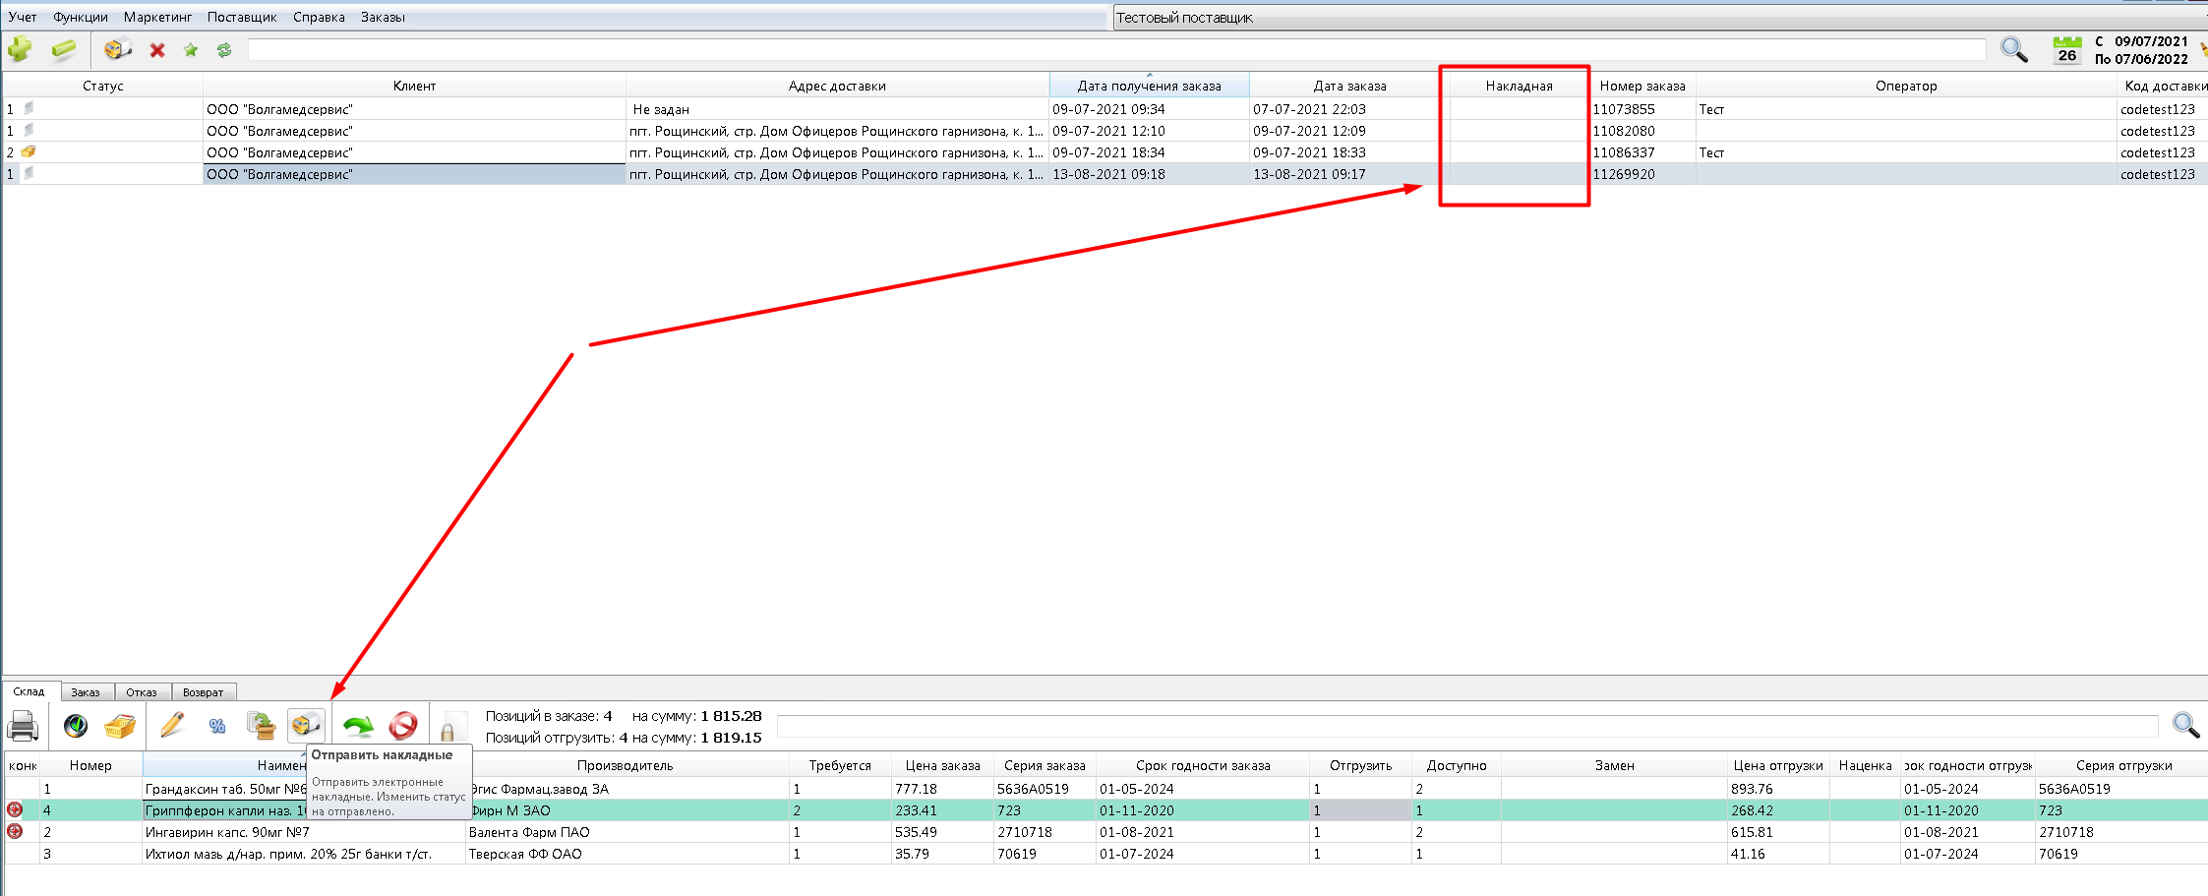
Task: Click the green refresh arrows icon
Action: pyautogui.click(x=224, y=50)
